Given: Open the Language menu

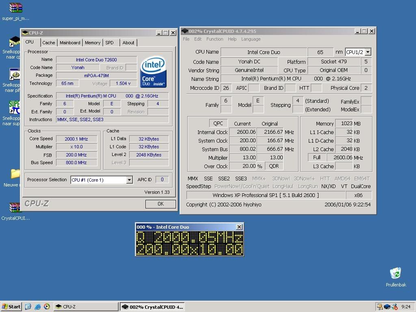Looking at the screenshot, I should tap(251, 39).
